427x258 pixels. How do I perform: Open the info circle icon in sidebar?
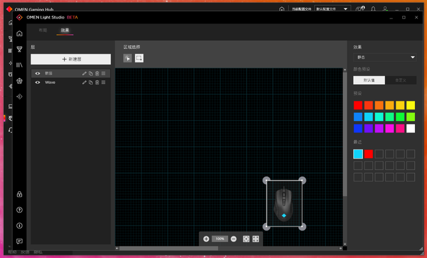click(x=19, y=226)
